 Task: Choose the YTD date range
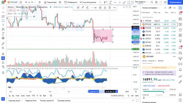coord(33,96)
